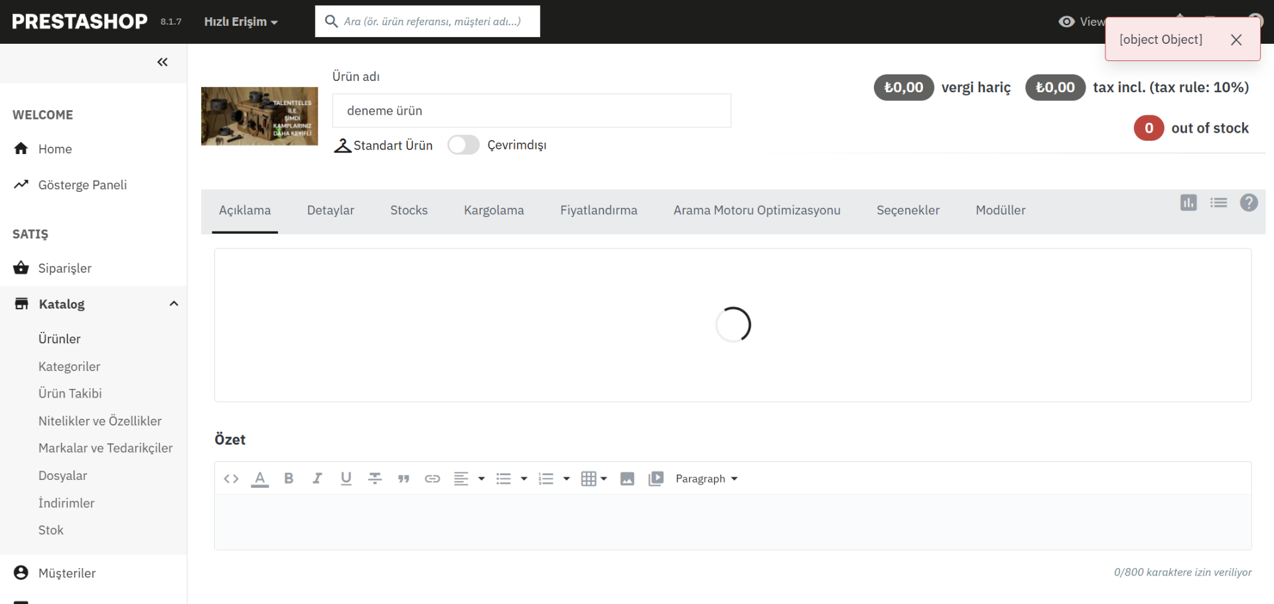Open Gösterge Paneli from the sidebar
The height and width of the screenshot is (604, 1274).
[x=82, y=185]
